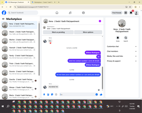
Task: Open the Groups icon in top navigation
Action: point(83,13)
